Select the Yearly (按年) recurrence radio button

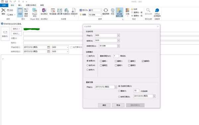coord(88,70)
